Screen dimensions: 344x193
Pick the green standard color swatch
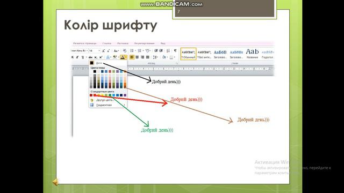click(110, 95)
